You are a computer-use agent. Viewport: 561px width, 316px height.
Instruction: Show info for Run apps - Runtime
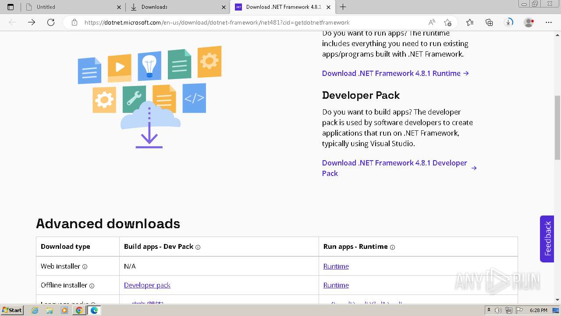click(x=392, y=247)
